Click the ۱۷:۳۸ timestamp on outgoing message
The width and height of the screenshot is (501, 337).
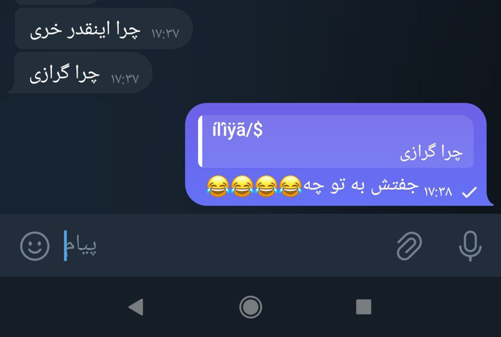(438, 192)
